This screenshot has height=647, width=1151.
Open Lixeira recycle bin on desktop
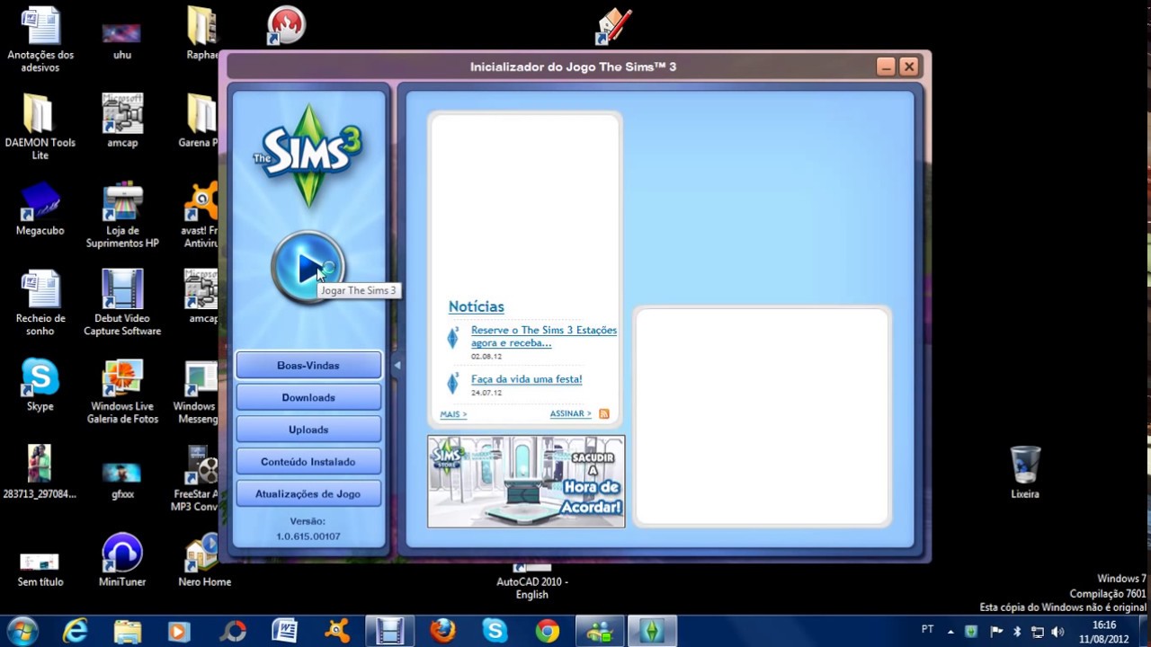click(x=1025, y=472)
